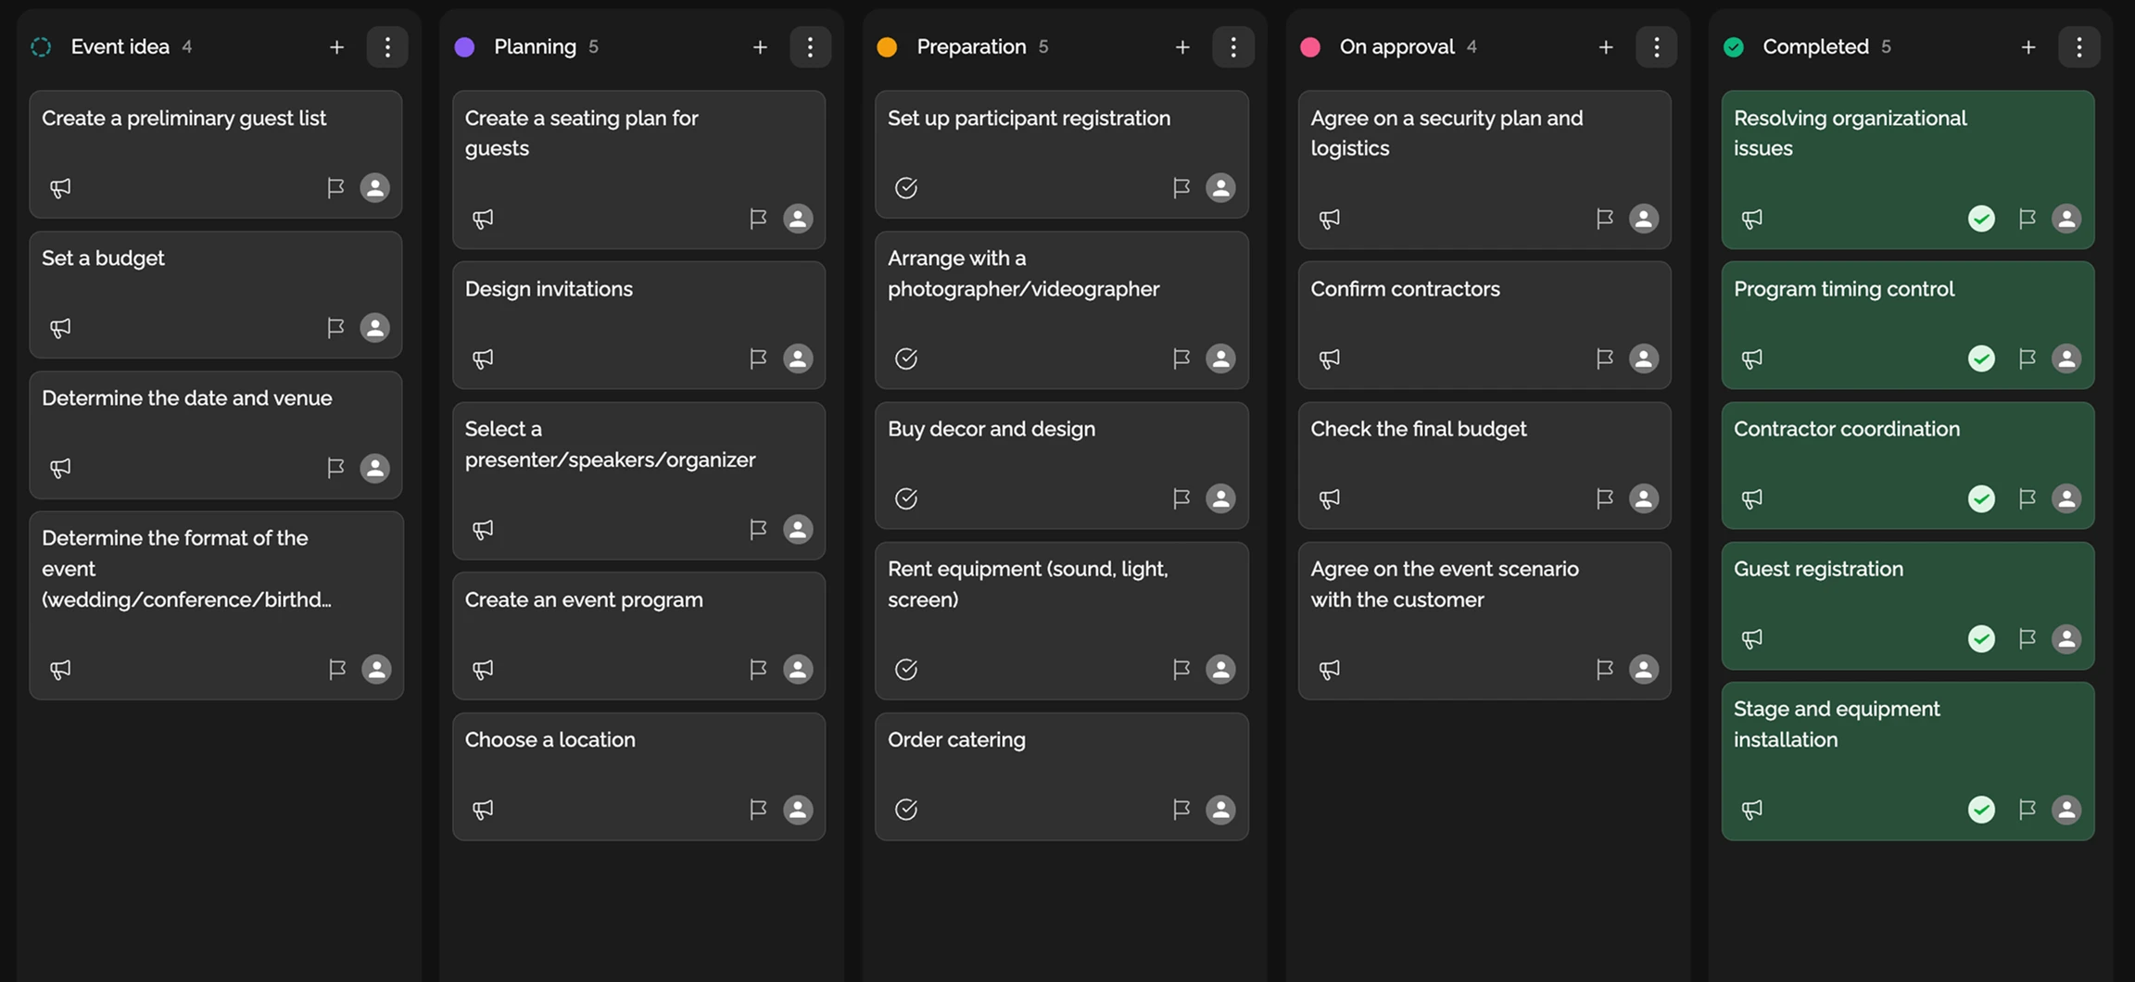This screenshot has width=2135, height=982.
Task: Click flag icon on Choose a location card
Action: tap(758, 810)
